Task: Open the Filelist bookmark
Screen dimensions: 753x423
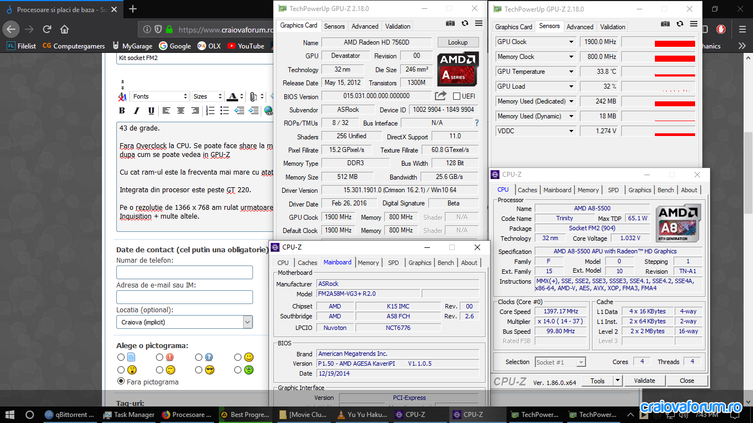Action: point(21,46)
